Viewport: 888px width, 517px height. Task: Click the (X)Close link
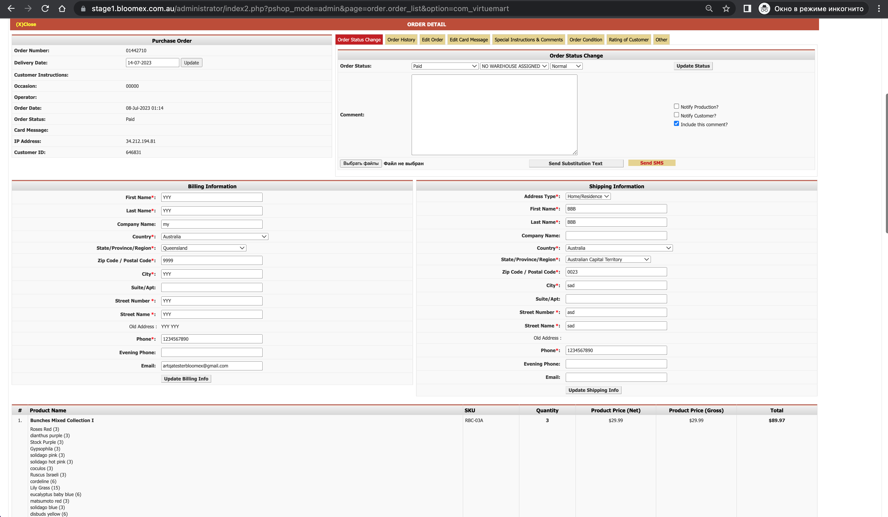tap(26, 24)
